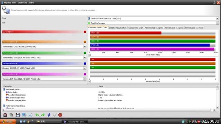Click the red current drive speed bar

(126, 33)
